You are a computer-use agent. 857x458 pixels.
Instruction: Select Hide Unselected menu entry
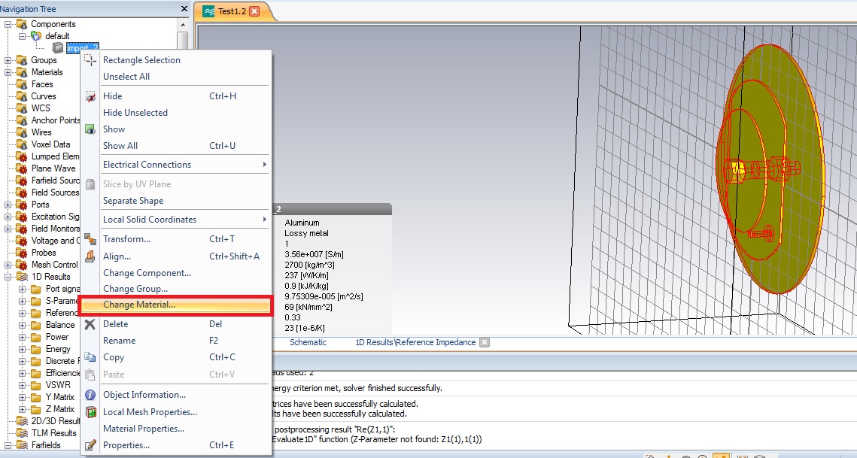tap(176, 113)
